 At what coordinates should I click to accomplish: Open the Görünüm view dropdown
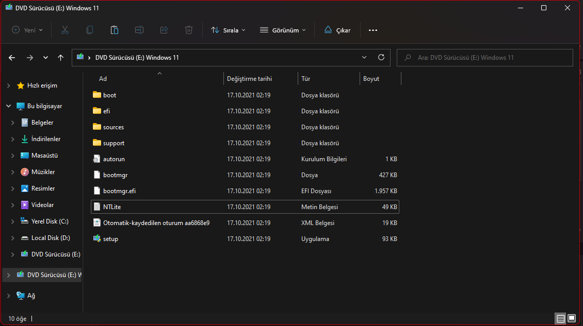(x=283, y=30)
